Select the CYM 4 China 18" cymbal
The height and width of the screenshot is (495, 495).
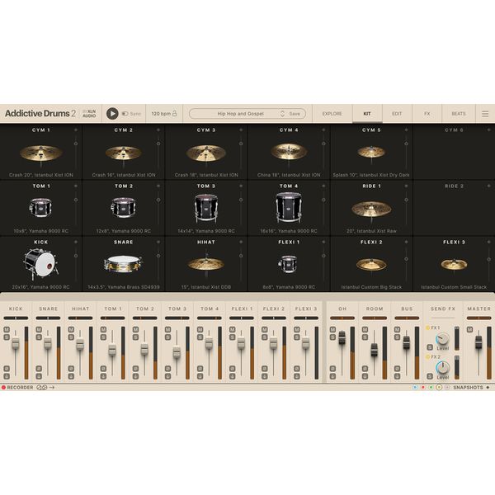click(289, 152)
